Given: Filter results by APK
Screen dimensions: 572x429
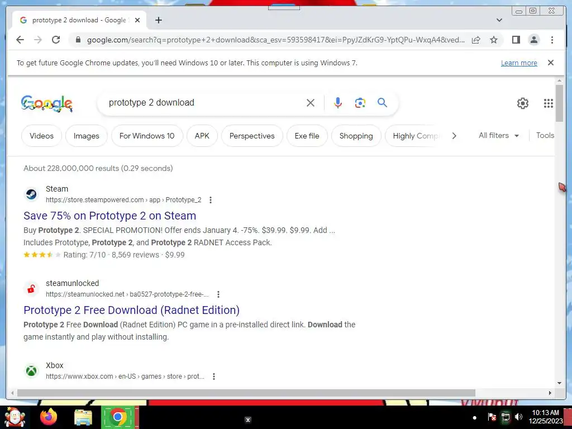Looking at the screenshot, I should tap(202, 136).
